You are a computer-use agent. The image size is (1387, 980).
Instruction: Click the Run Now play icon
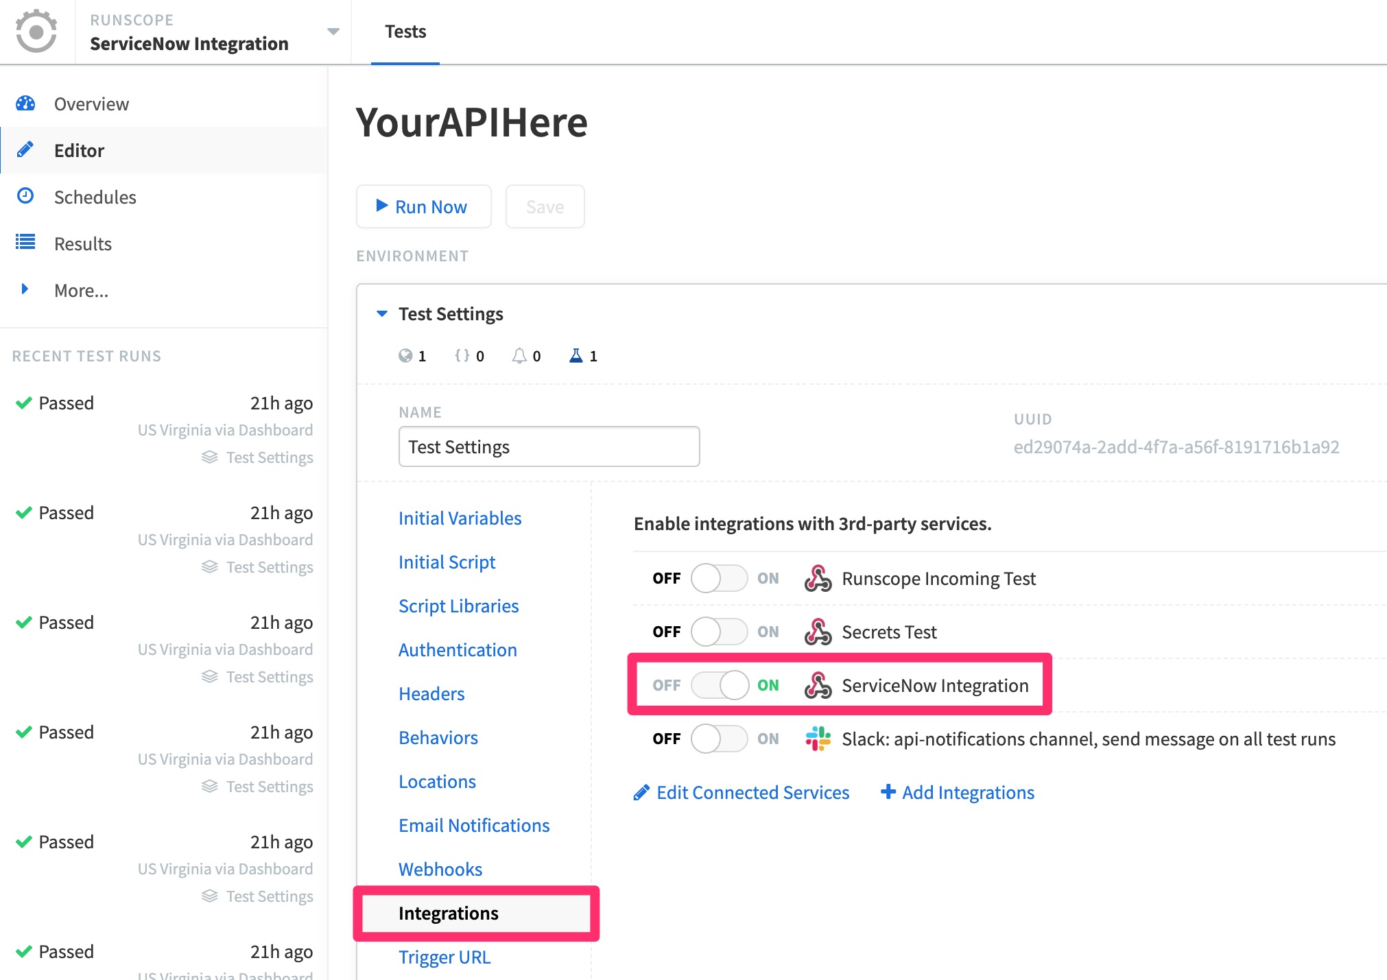pos(382,205)
